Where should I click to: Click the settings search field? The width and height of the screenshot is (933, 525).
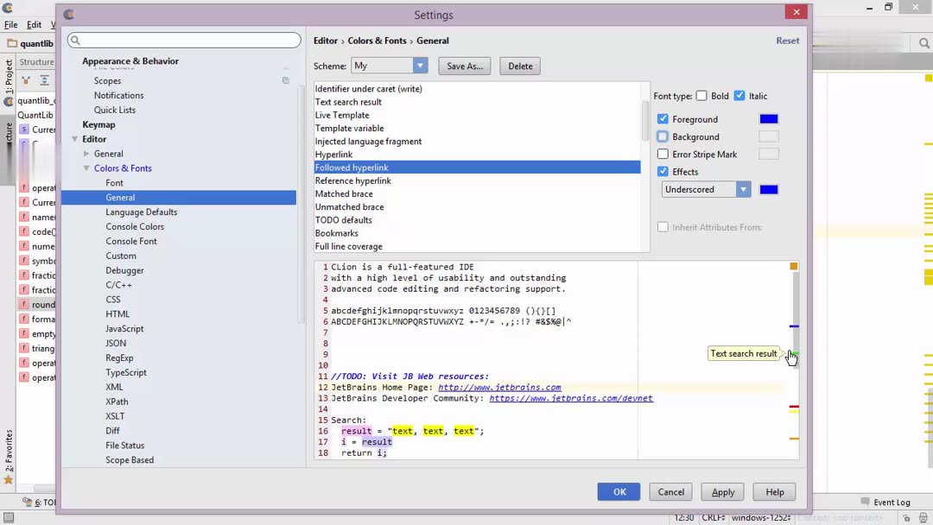[x=184, y=40]
